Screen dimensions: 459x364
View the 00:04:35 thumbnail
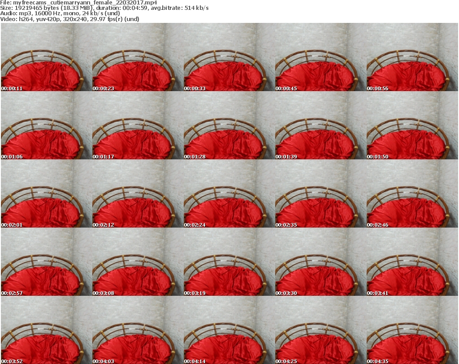(x=412, y=330)
